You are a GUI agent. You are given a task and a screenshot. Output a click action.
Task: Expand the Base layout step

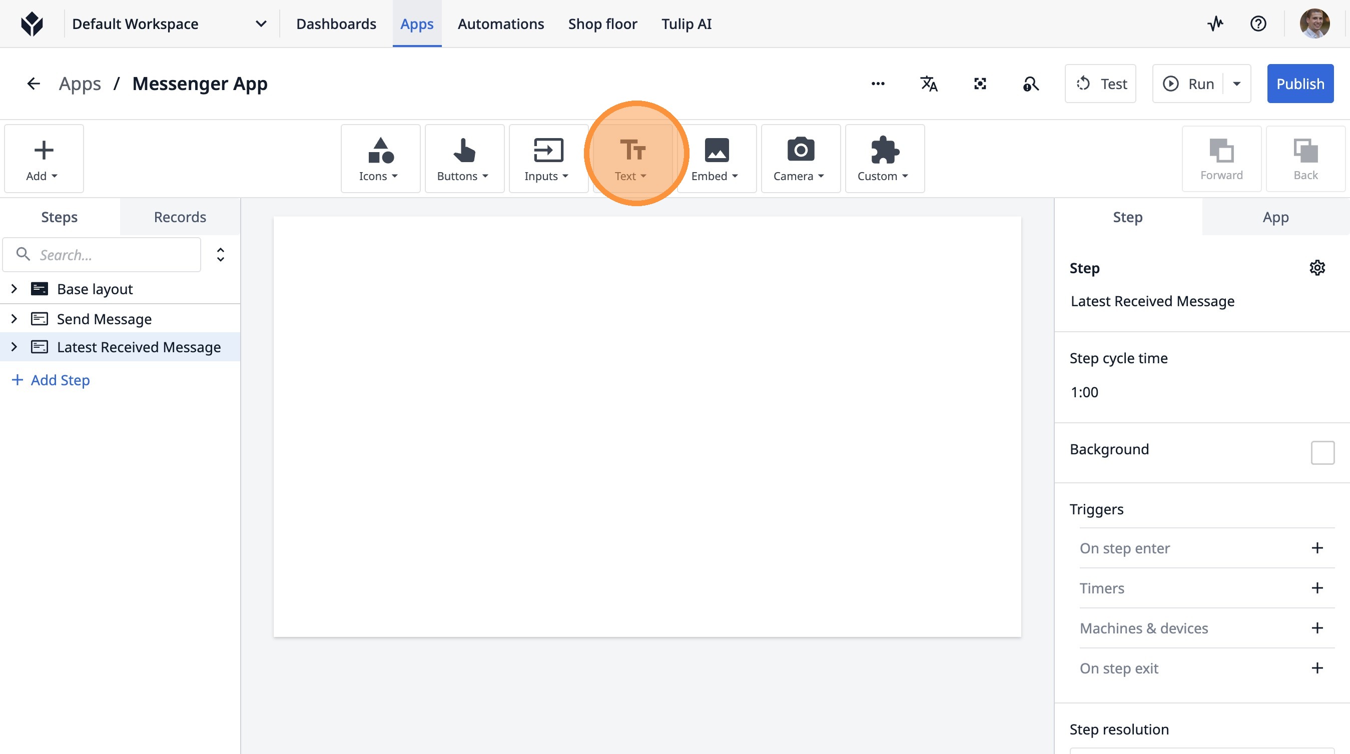pos(14,289)
